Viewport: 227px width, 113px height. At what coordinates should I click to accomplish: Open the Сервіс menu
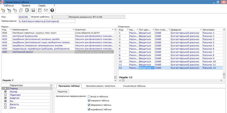42,6
